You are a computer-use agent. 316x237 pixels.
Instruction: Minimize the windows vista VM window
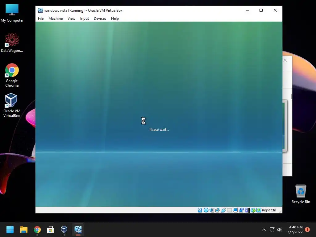(x=247, y=10)
